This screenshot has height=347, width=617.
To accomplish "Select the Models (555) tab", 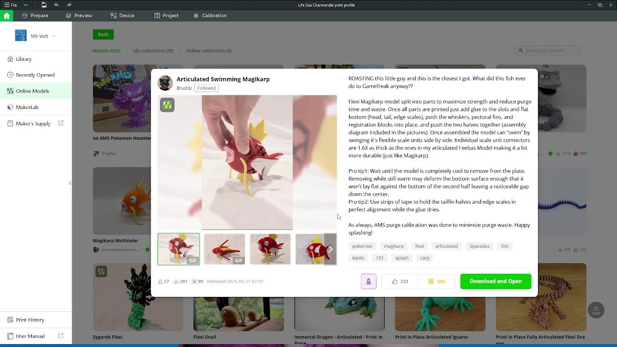I will (x=107, y=51).
